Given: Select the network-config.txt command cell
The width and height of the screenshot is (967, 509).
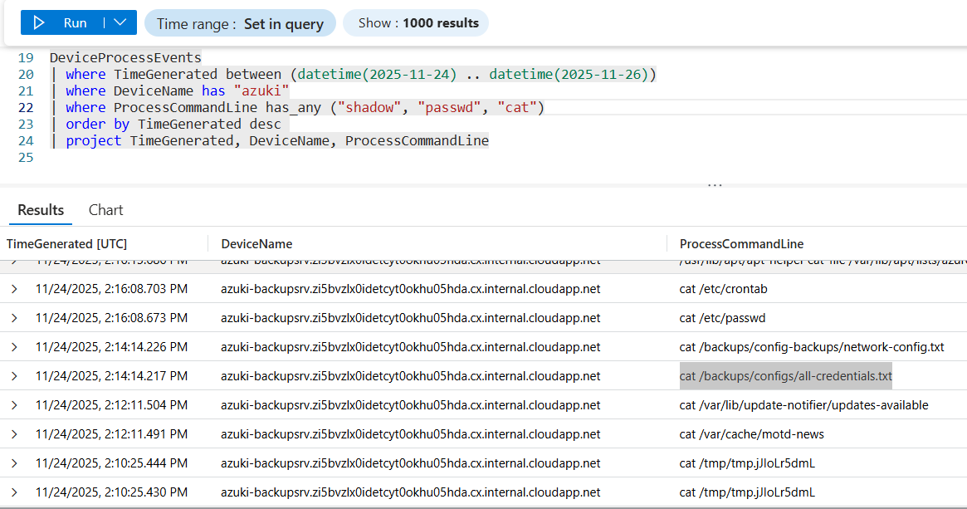Looking at the screenshot, I should point(812,347).
